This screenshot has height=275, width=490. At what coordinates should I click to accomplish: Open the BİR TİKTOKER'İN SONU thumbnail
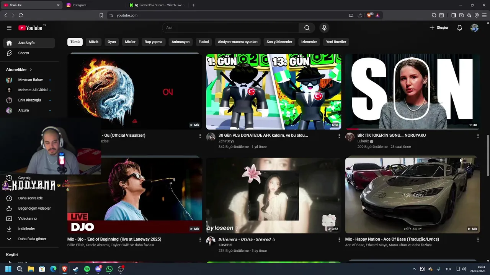pos(413,92)
